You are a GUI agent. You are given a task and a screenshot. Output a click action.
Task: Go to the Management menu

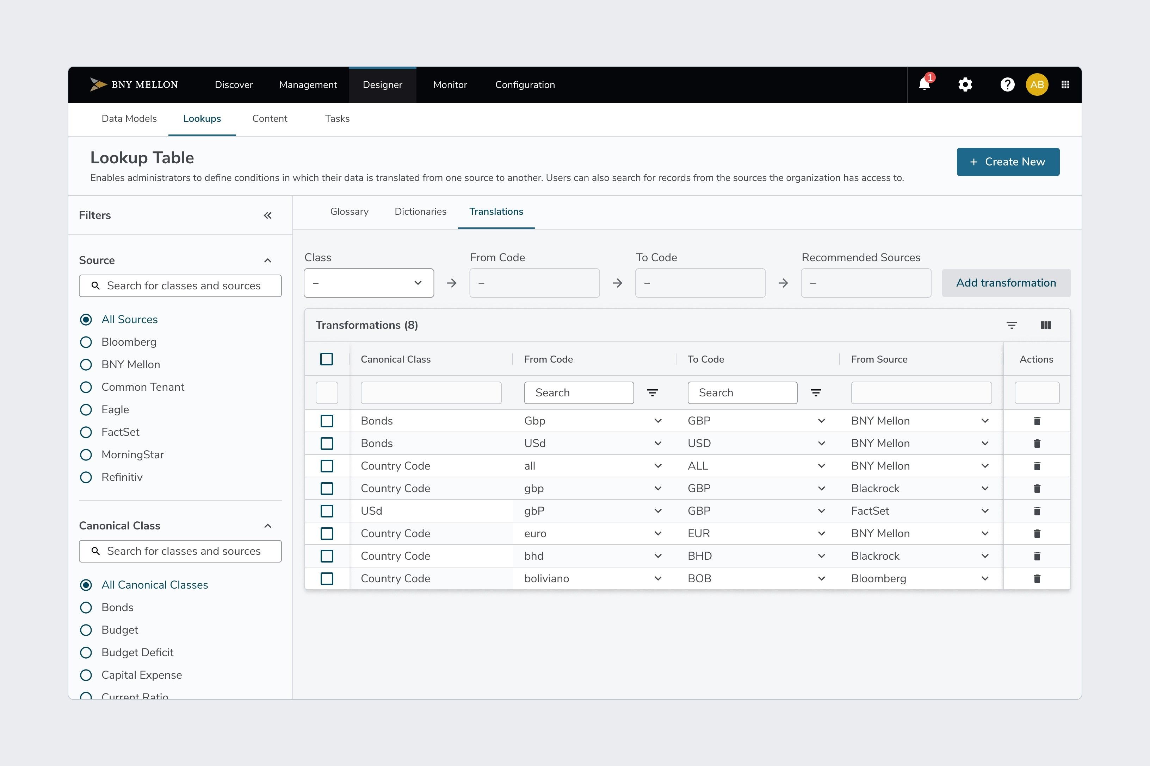coord(308,84)
